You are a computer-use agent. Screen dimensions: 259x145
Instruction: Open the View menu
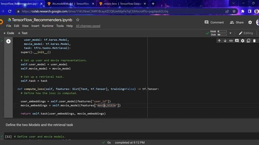point(25,26)
